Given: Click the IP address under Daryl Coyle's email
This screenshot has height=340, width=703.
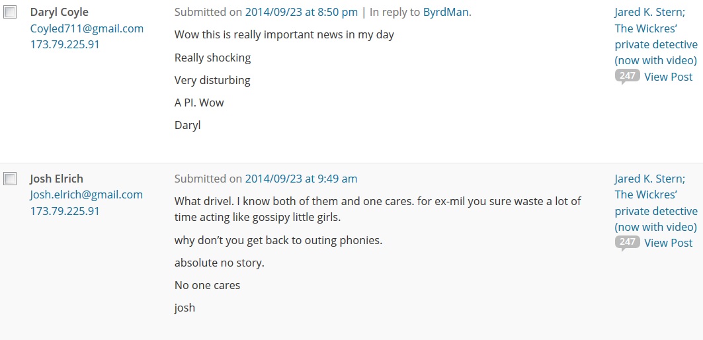Looking at the screenshot, I should pos(65,44).
